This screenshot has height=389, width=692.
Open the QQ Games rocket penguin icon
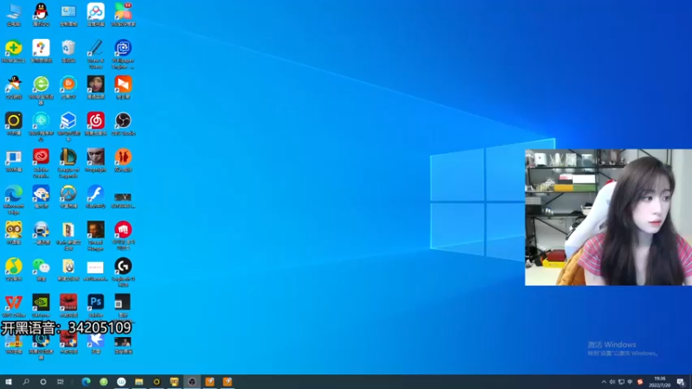coord(14,87)
